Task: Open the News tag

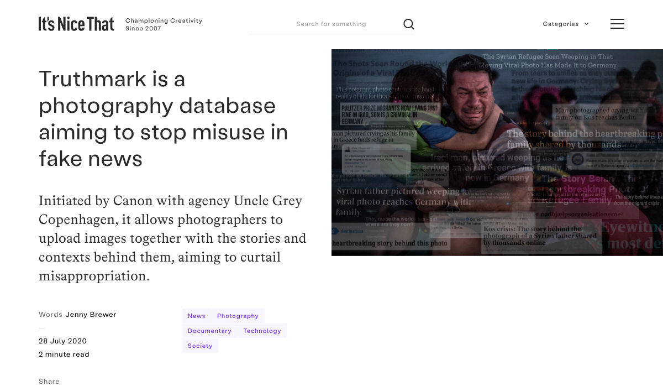Action: 196,316
